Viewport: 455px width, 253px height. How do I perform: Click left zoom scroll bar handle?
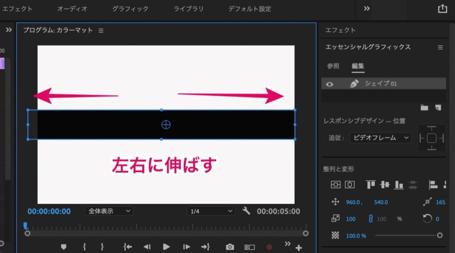click(x=27, y=233)
